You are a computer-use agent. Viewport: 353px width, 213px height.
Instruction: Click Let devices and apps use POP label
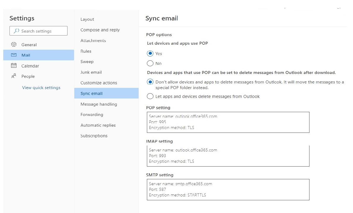click(x=177, y=43)
